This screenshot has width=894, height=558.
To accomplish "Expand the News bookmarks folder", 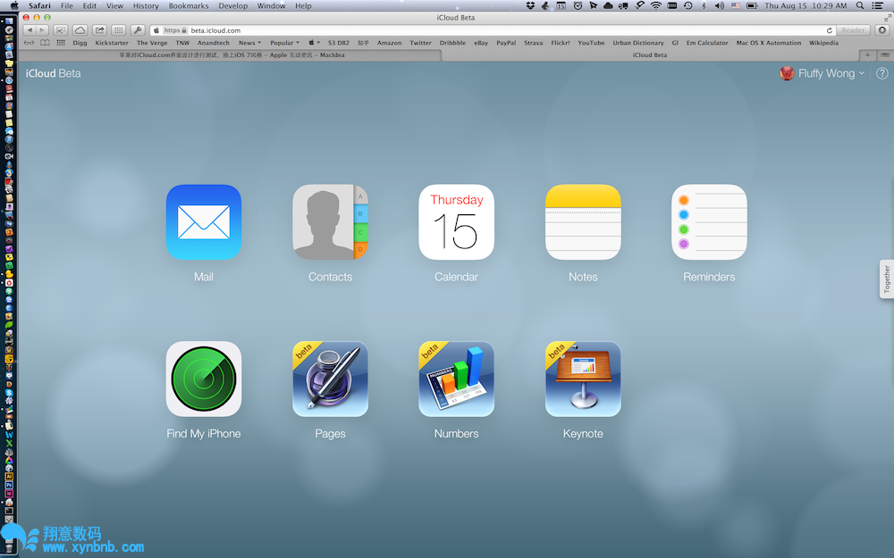I will point(249,43).
